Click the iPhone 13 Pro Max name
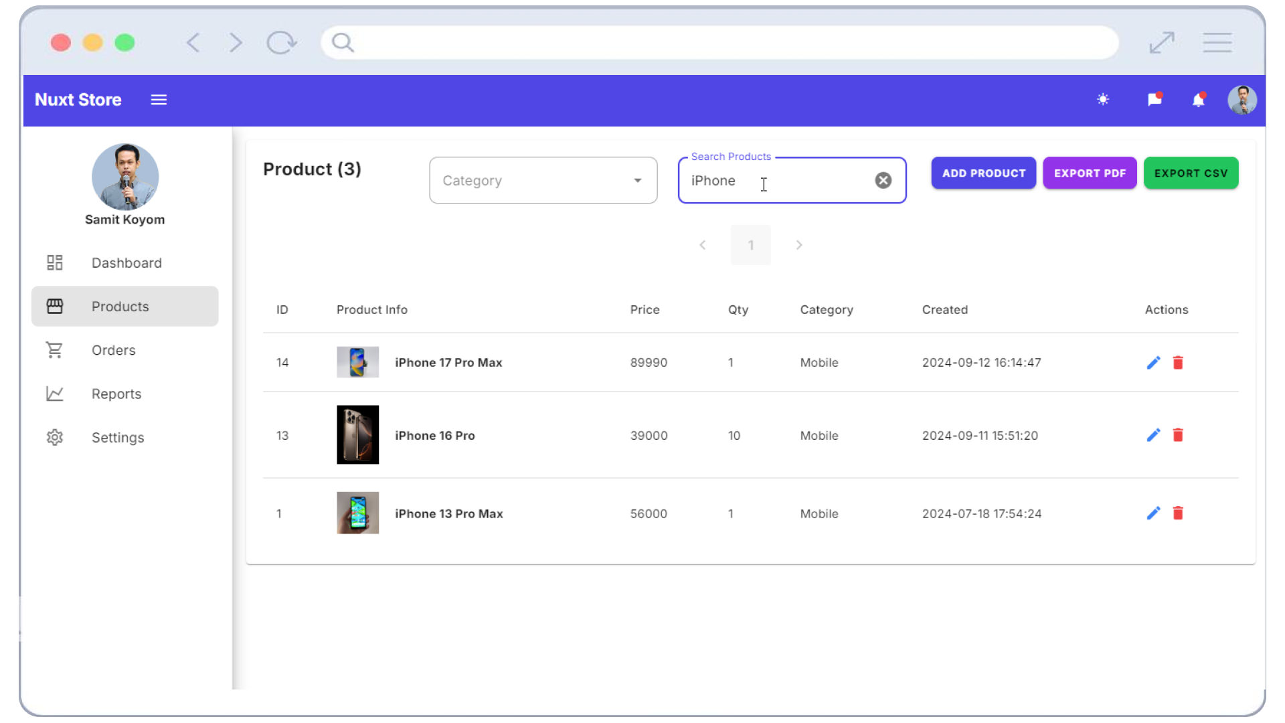1285x723 pixels. click(x=449, y=513)
